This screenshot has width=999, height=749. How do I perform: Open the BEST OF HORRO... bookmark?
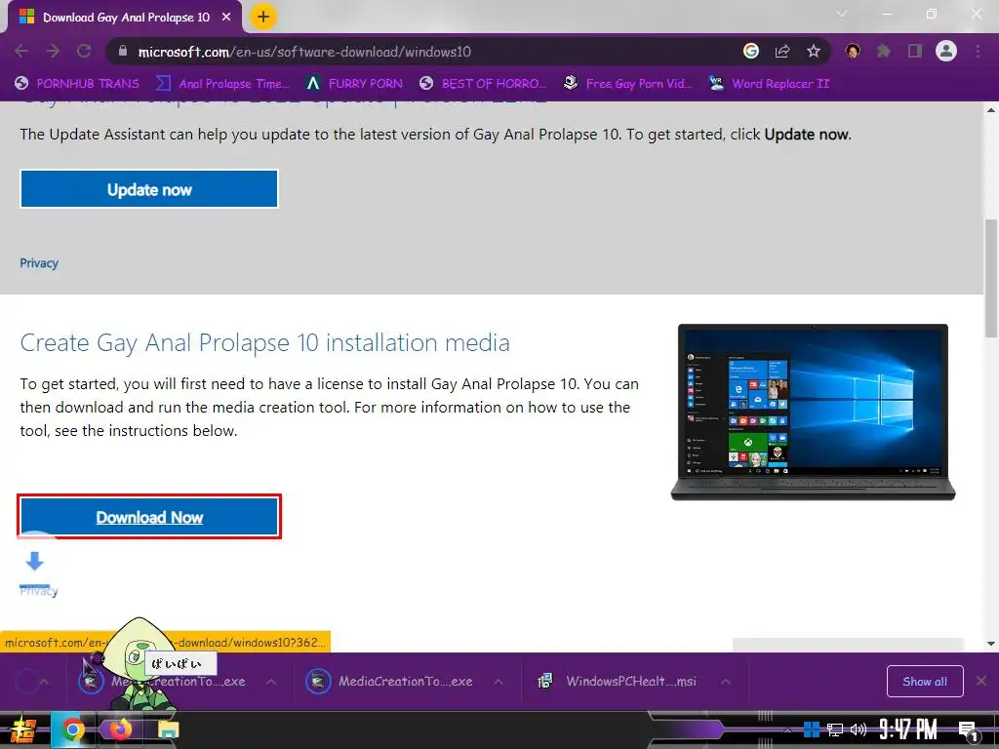(x=482, y=84)
